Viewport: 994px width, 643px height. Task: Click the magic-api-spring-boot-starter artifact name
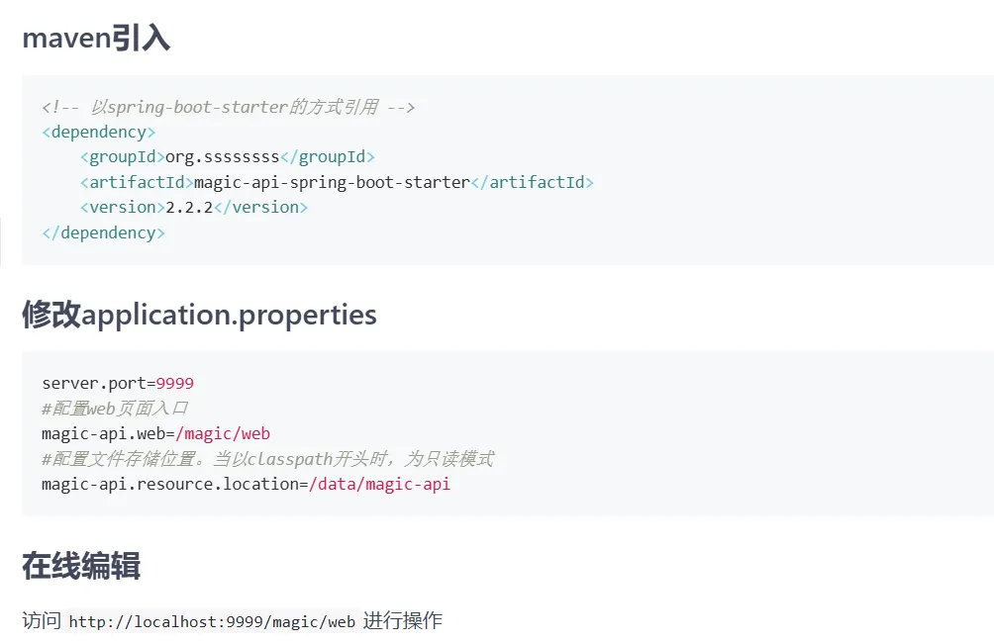pos(332,182)
